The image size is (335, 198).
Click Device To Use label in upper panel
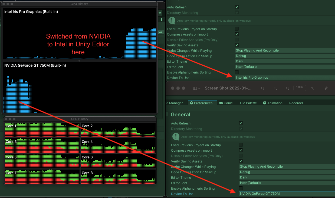pyautogui.click(x=178, y=78)
